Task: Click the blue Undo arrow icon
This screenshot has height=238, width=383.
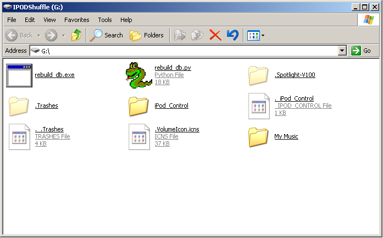Action: tap(232, 35)
